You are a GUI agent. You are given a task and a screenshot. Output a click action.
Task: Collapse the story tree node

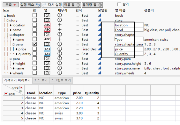tap(7, 20)
